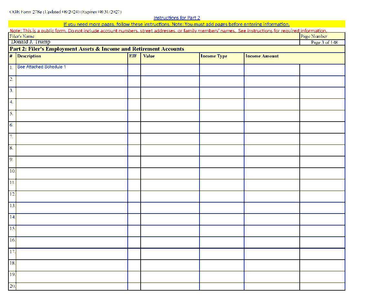The height and width of the screenshot is (299, 388).
Task: Open the 'If you need more pages' instructions link
Action: [177, 24]
